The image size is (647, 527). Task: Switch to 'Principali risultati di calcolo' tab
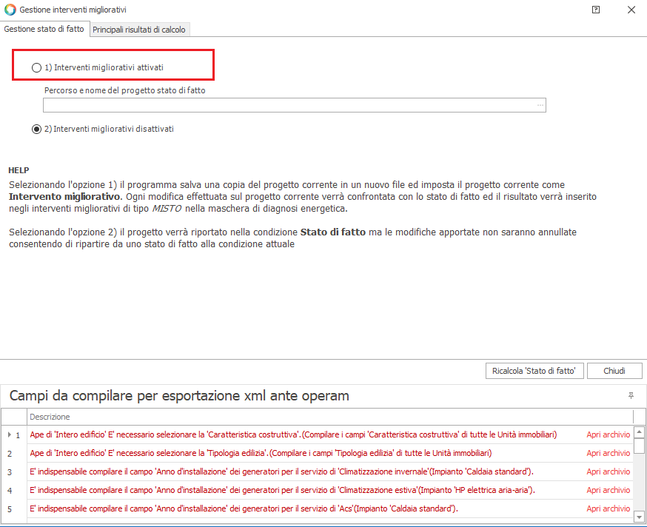pos(139,30)
